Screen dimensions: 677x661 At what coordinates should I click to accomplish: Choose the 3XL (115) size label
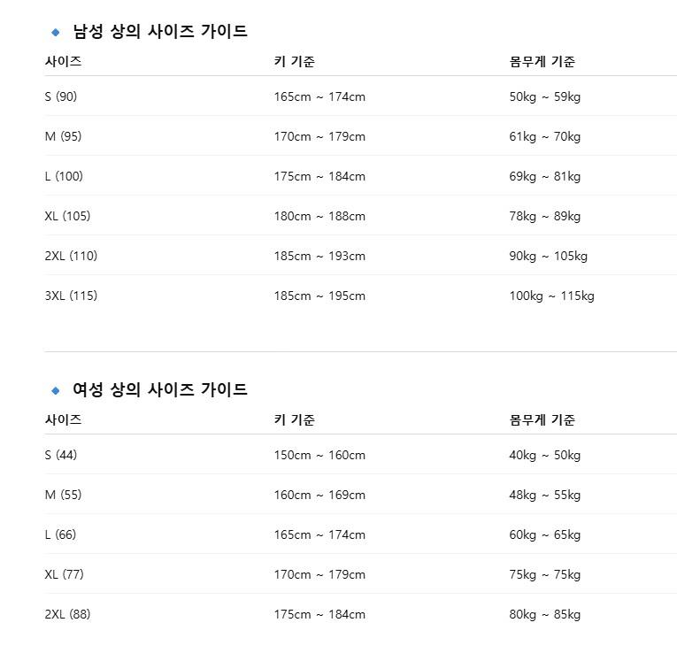(71, 296)
